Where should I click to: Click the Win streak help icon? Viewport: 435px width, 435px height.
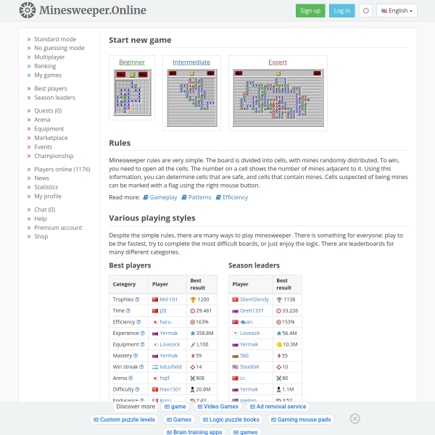[141, 367]
